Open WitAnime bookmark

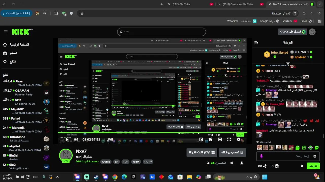(x=242, y=21)
